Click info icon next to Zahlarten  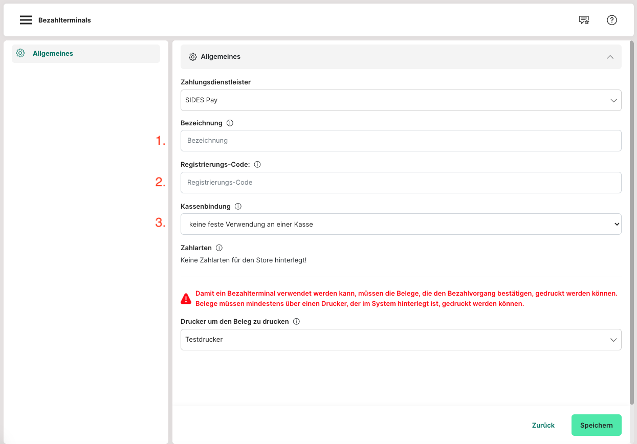click(x=219, y=248)
